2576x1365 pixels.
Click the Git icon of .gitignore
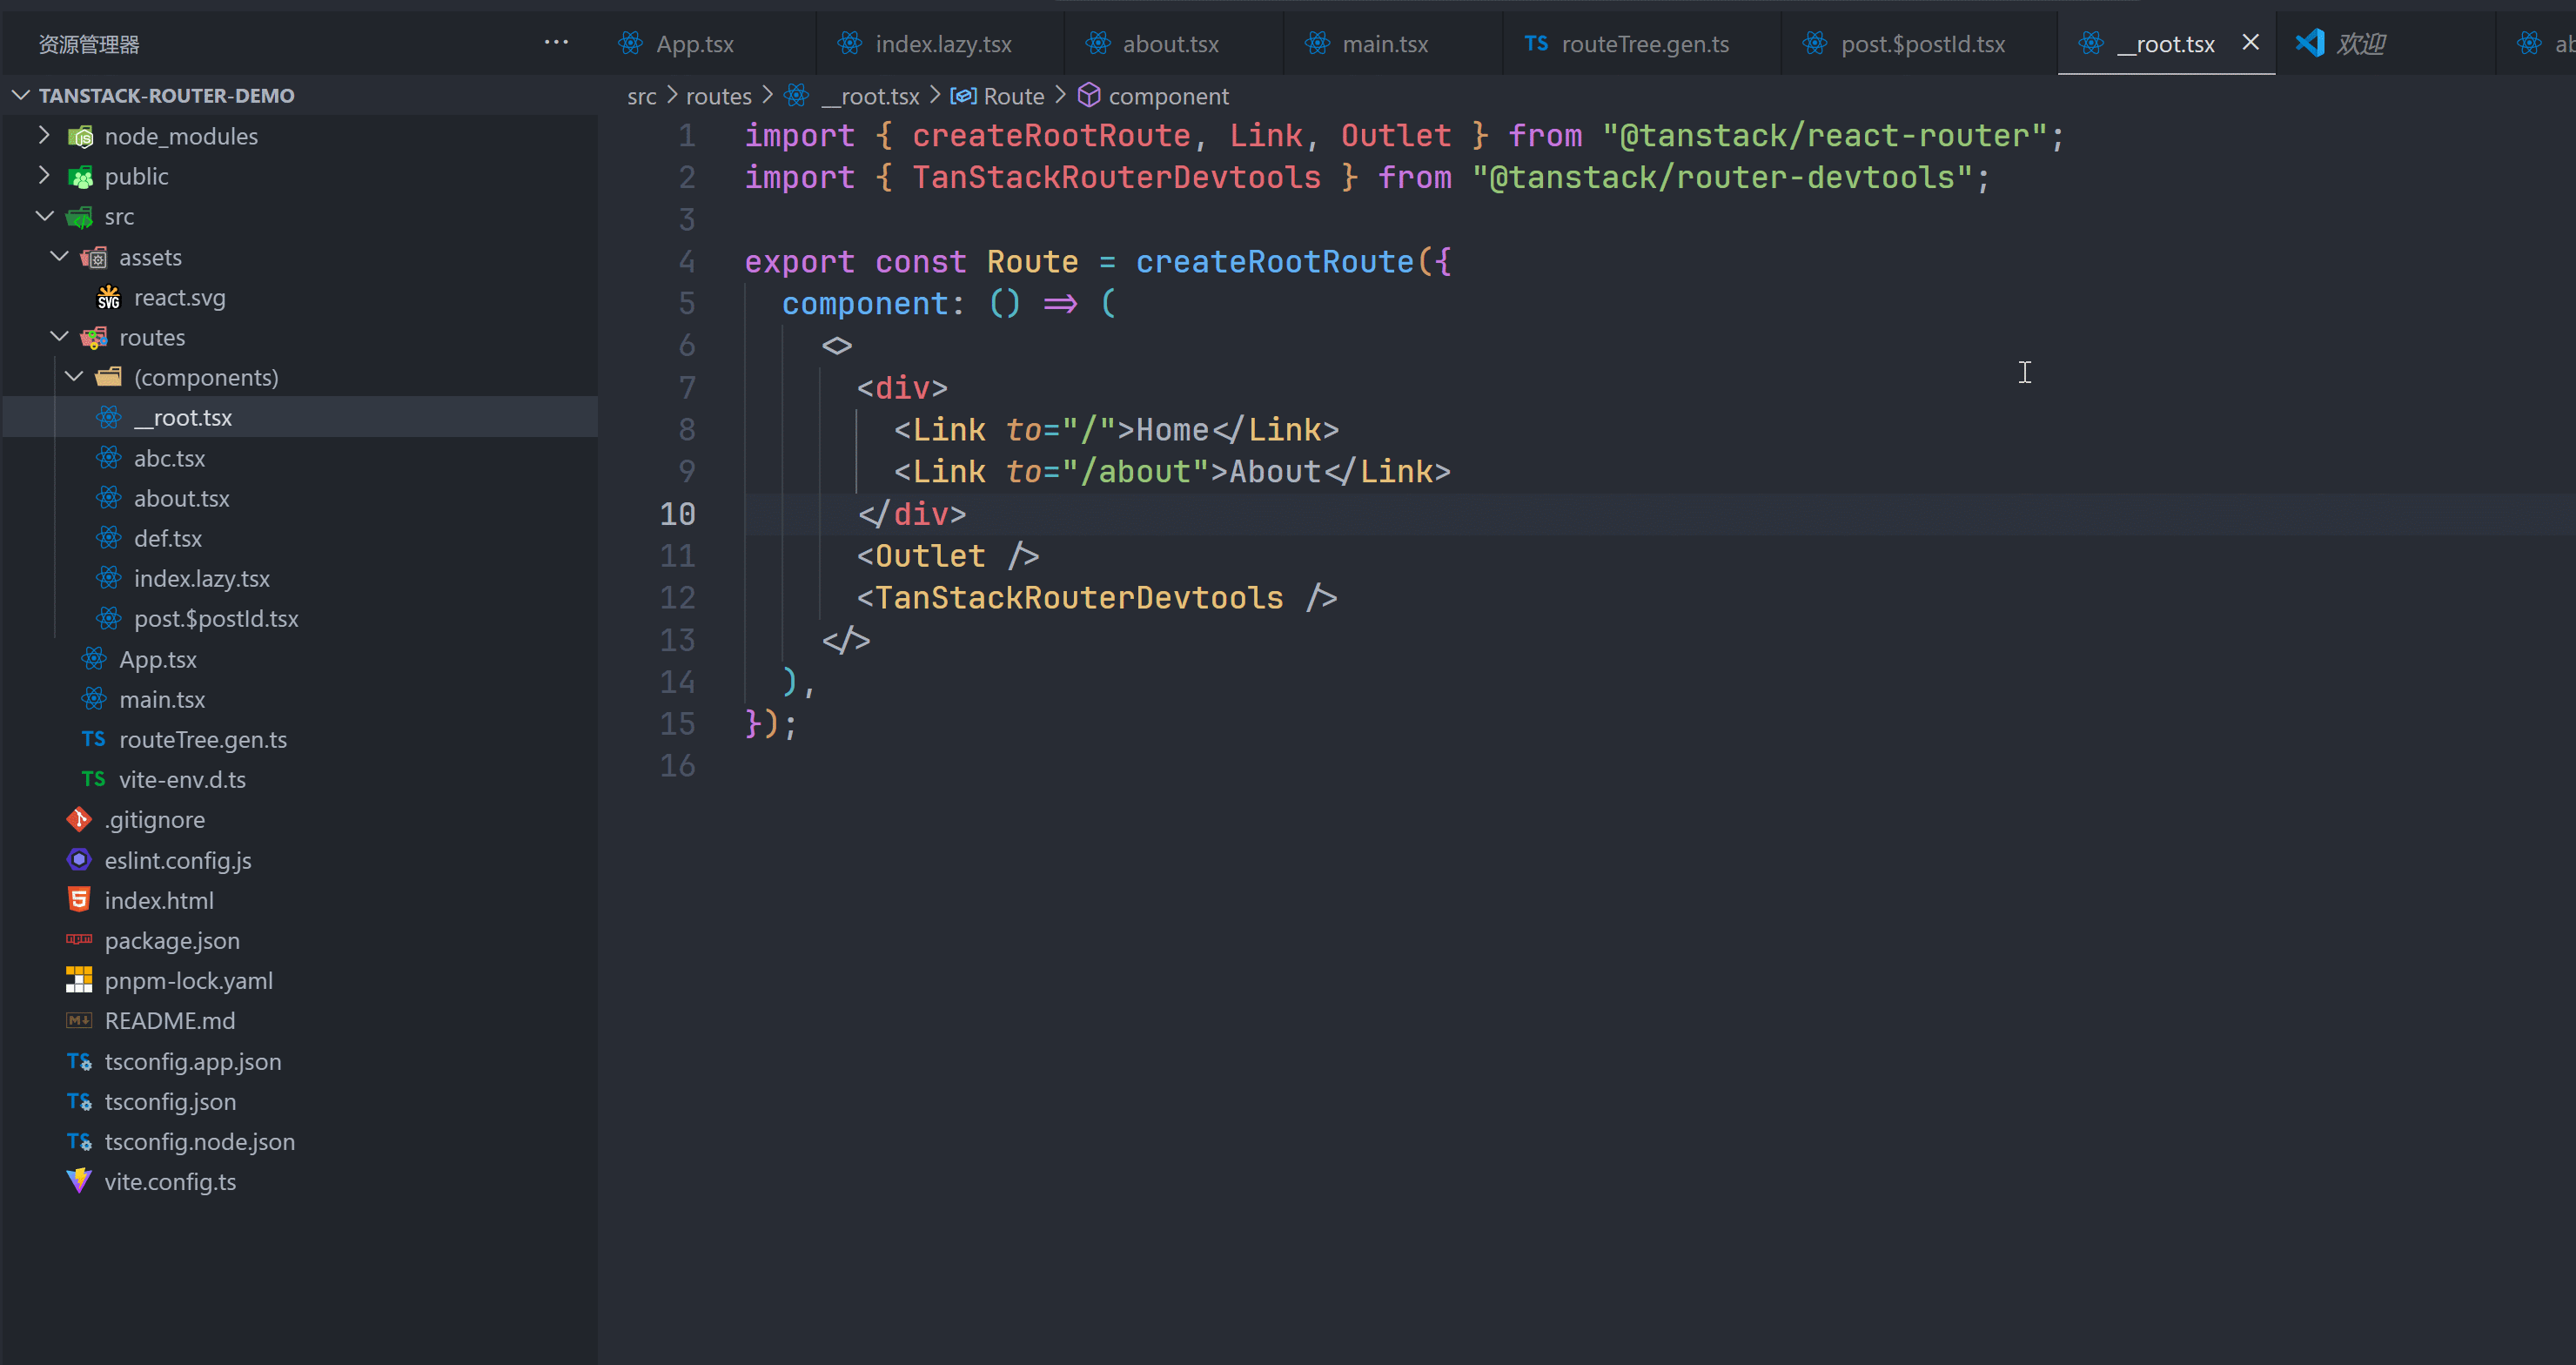coord(79,820)
